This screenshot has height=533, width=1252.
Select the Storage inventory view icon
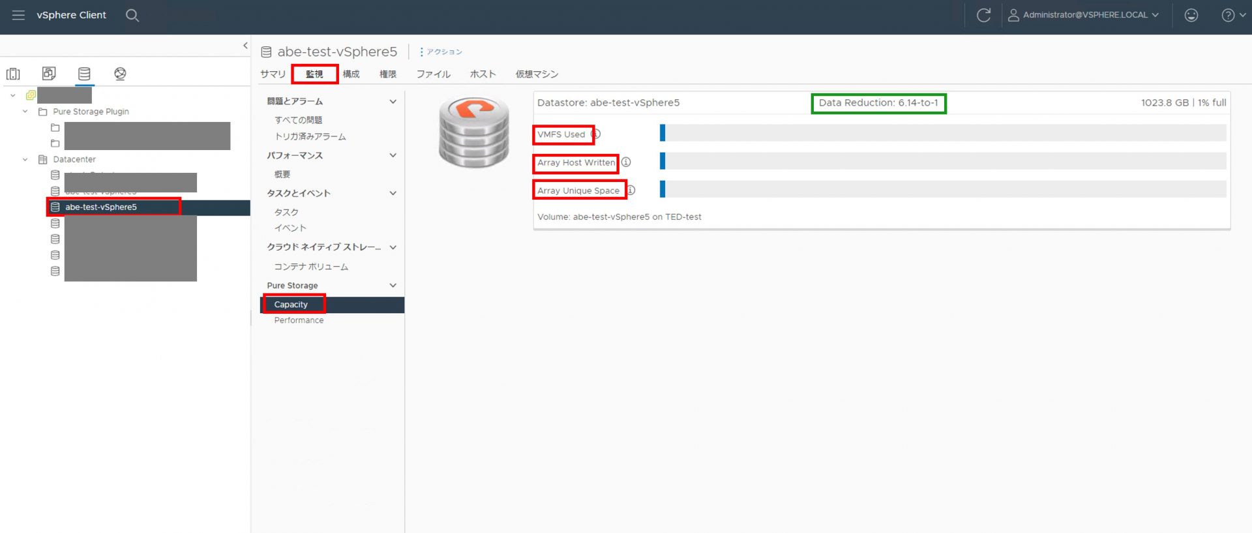point(84,74)
